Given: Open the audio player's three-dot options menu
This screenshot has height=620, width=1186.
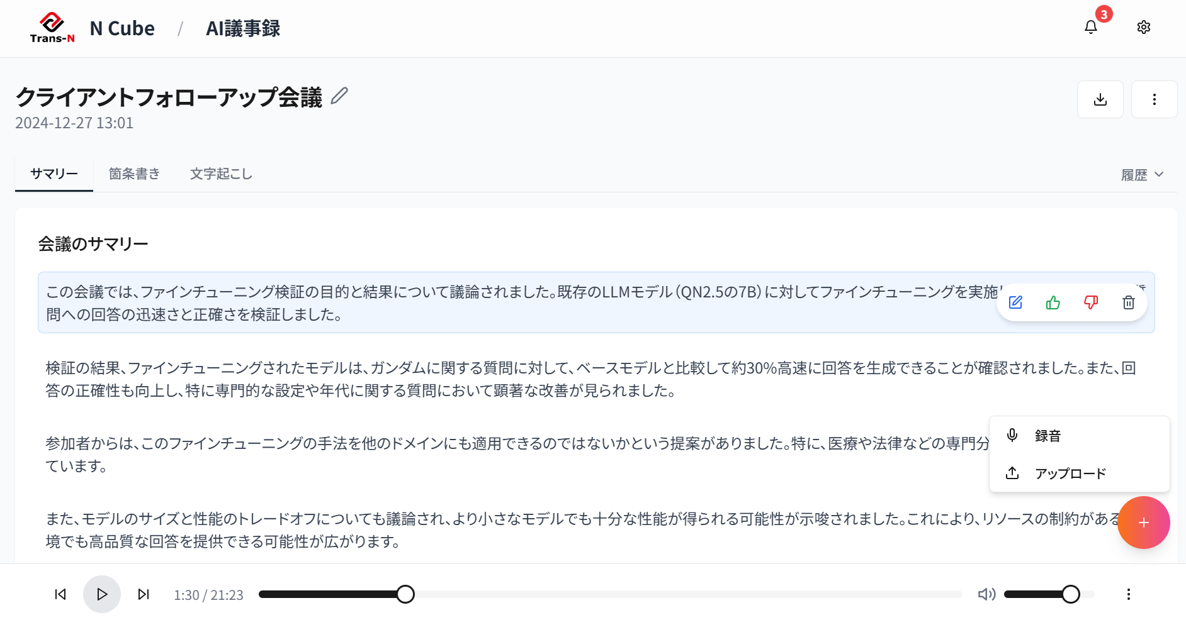Looking at the screenshot, I should [1129, 594].
